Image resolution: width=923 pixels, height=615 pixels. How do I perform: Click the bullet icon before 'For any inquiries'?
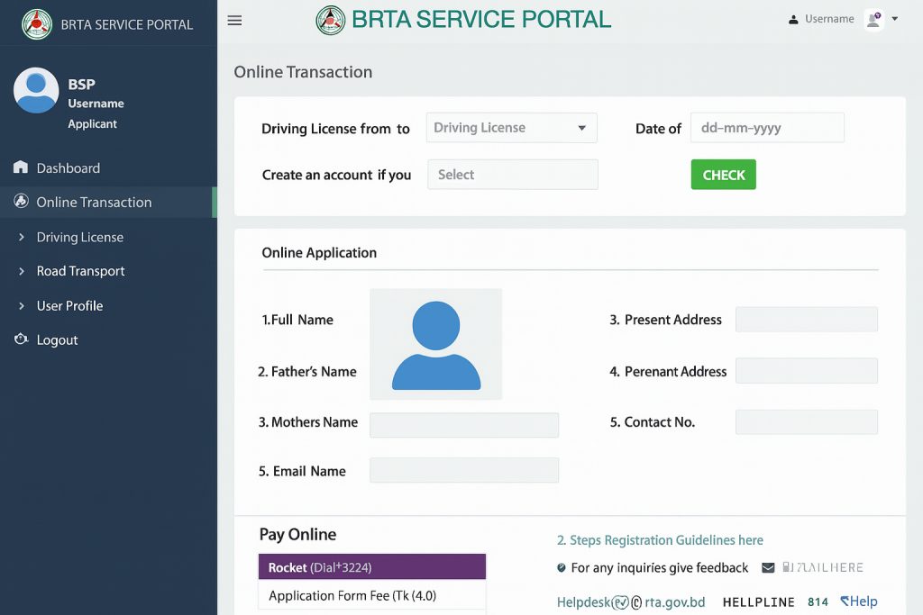561,567
